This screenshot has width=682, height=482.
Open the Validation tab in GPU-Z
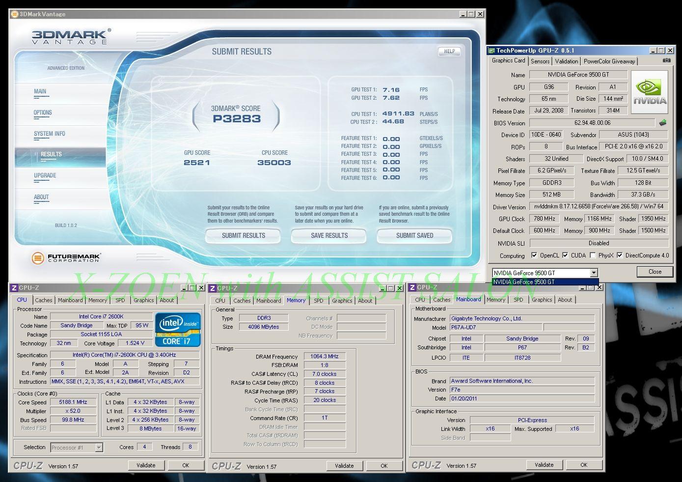[x=567, y=61]
